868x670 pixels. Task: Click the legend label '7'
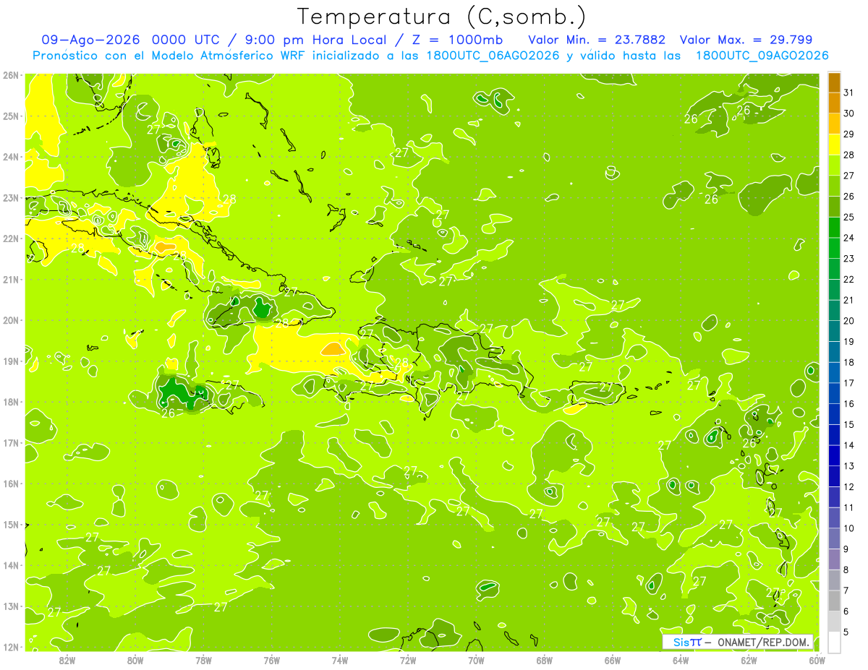click(x=846, y=590)
